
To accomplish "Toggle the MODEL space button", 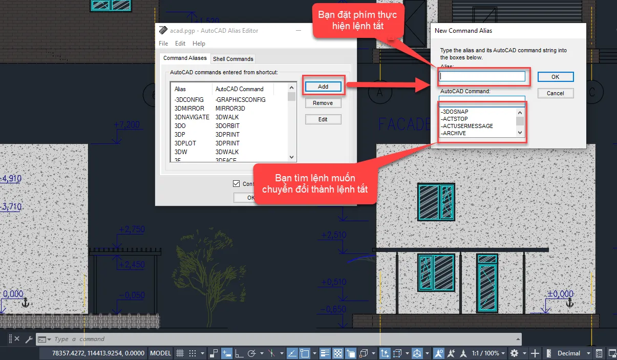I will coord(160,353).
